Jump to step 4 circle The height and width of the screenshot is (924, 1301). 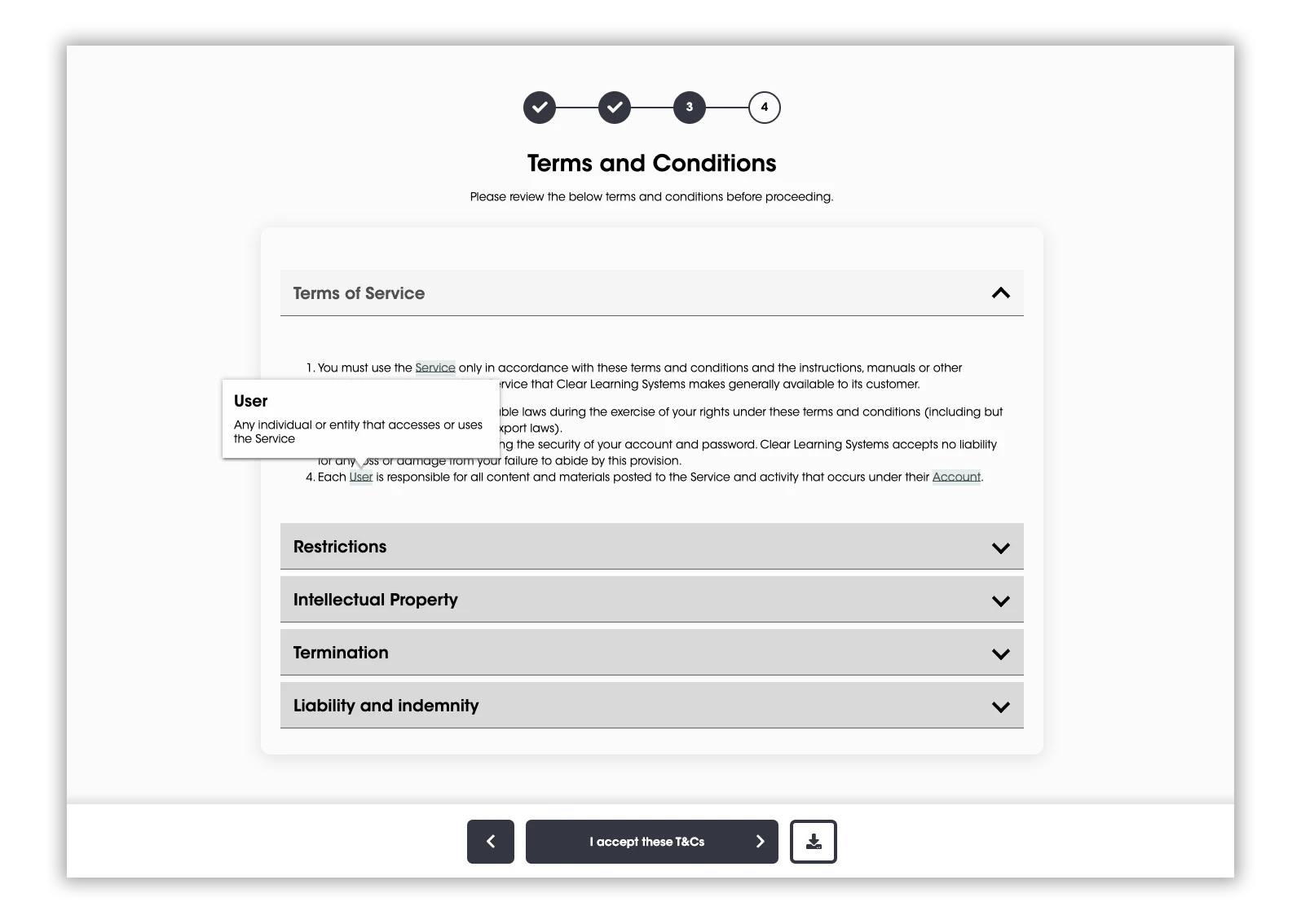(x=764, y=108)
